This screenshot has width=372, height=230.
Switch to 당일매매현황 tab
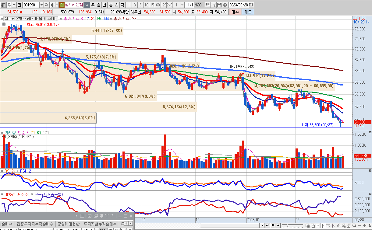pyautogui.click(x=69, y=224)
